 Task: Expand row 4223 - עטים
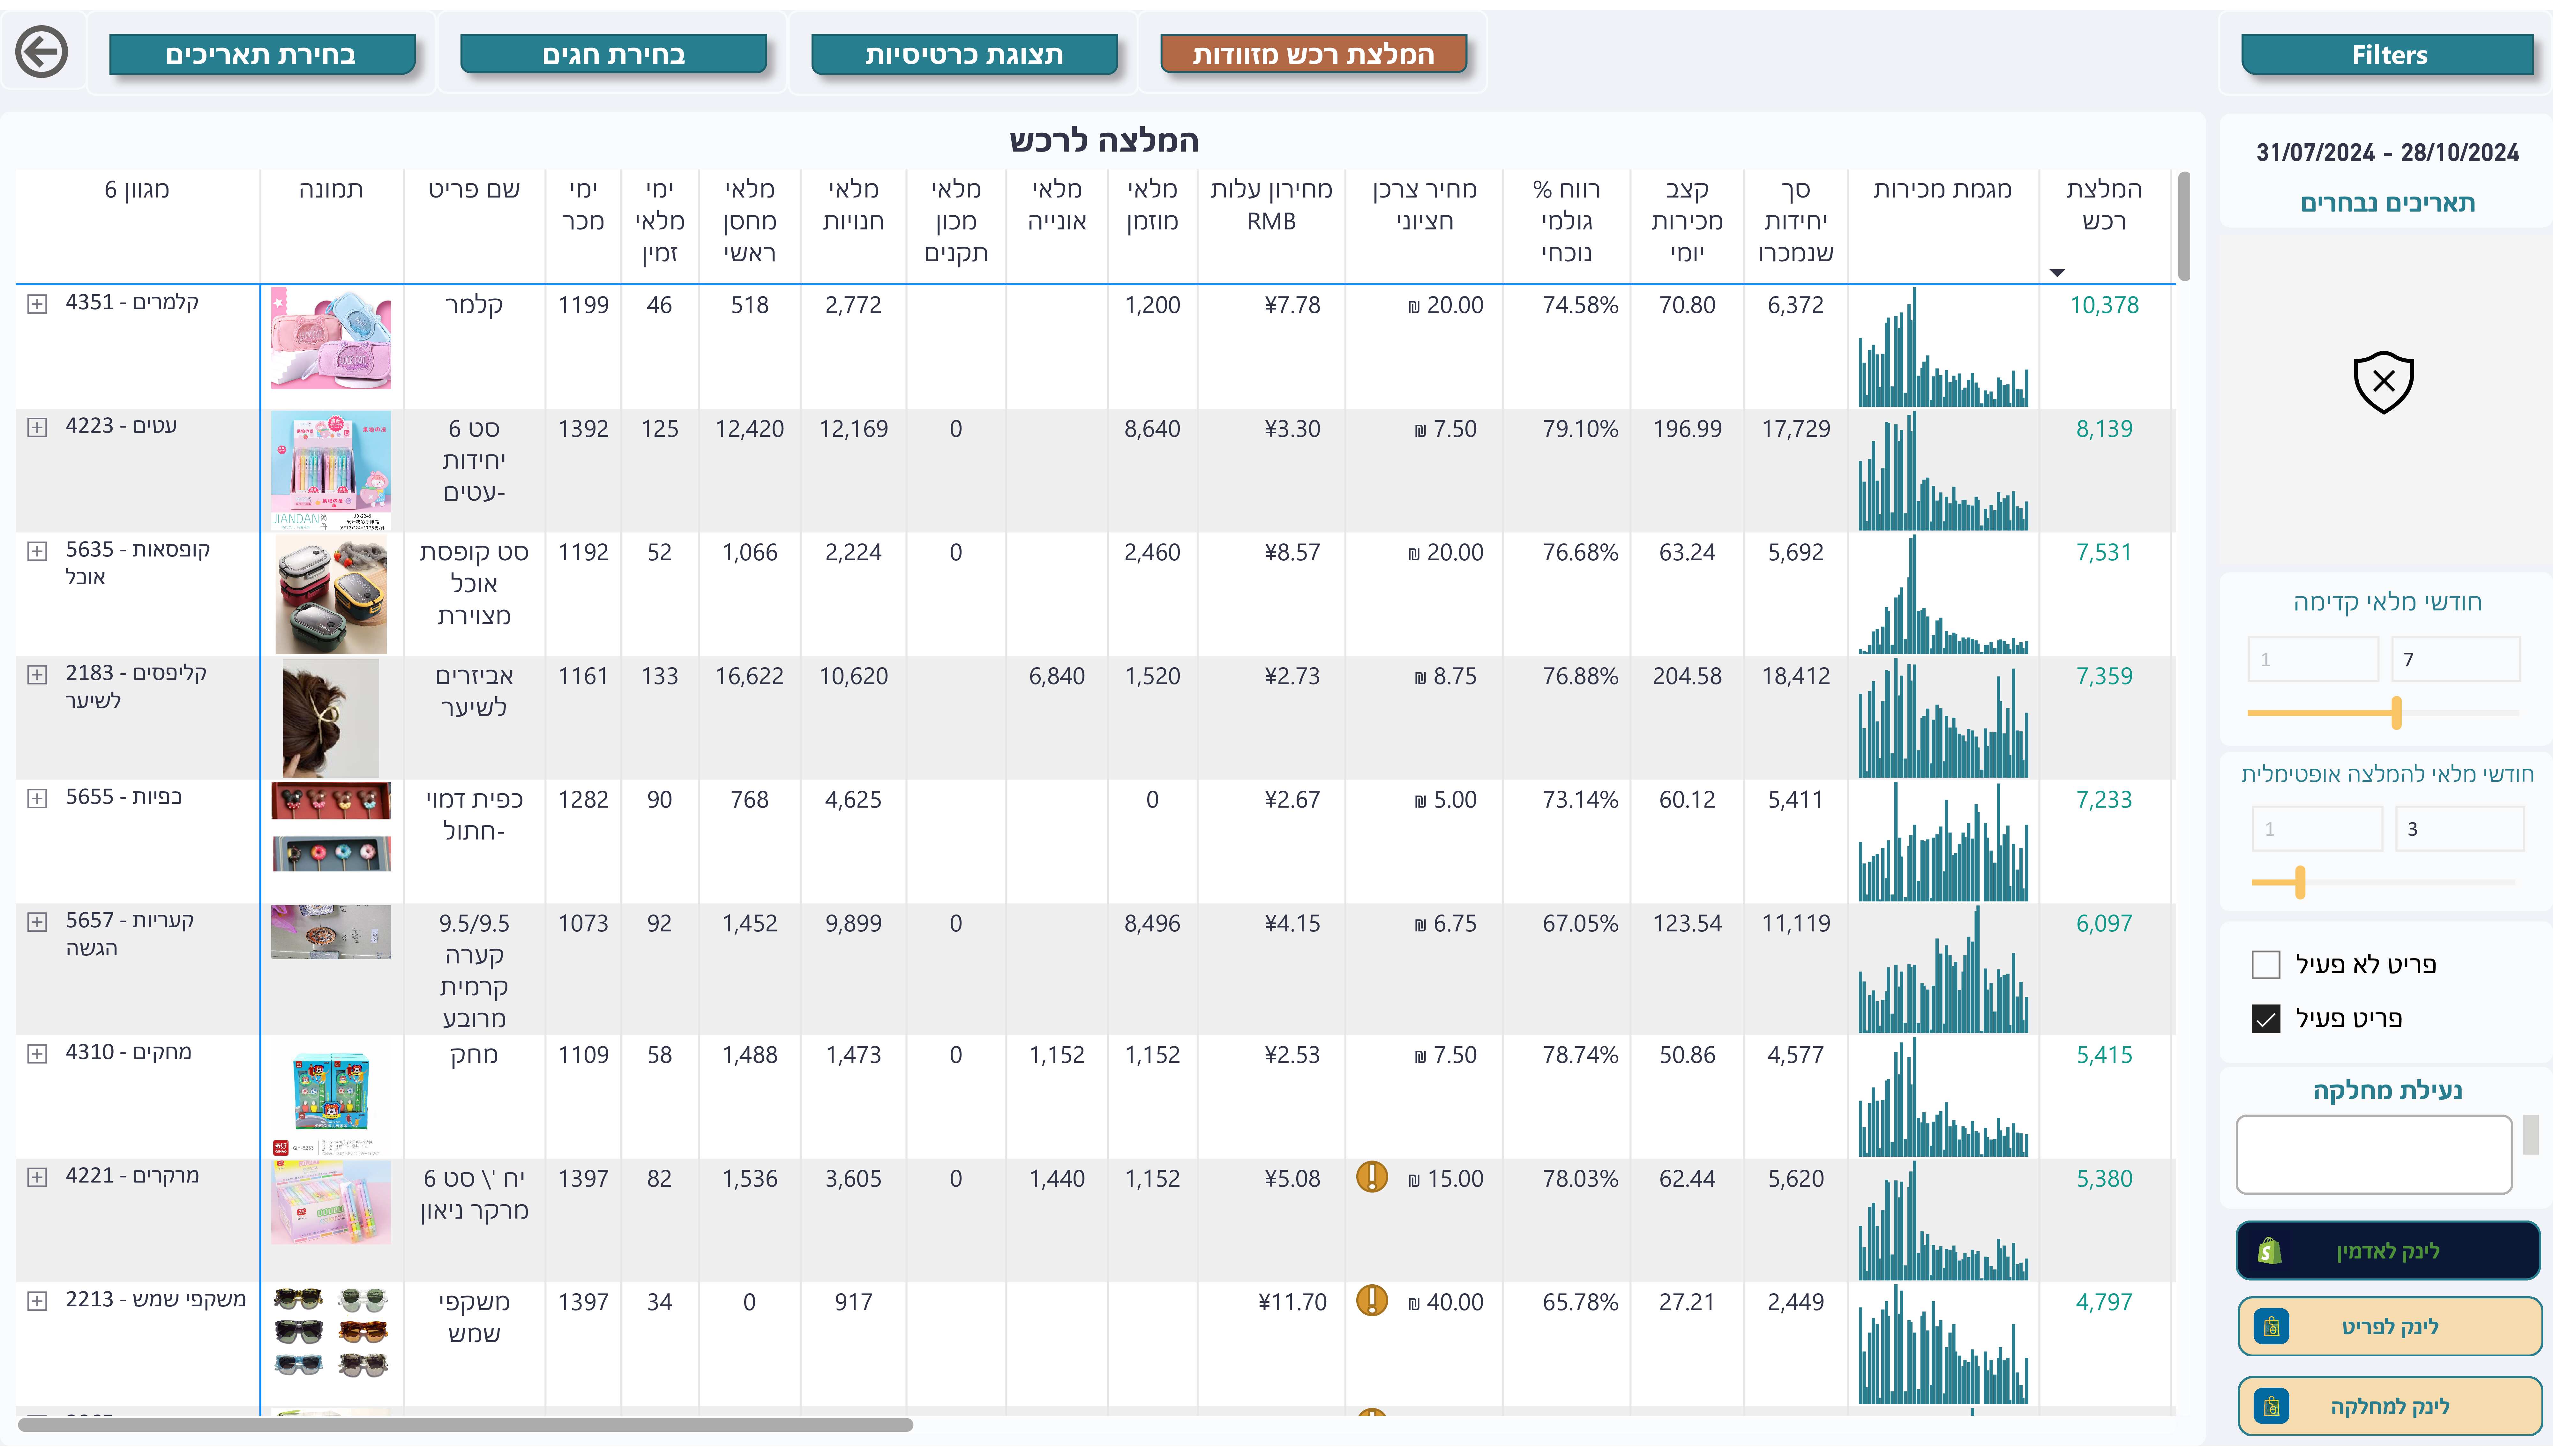(x=37, y=428)
